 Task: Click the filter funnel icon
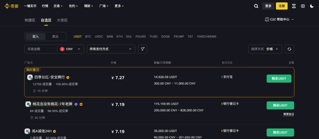142,49
